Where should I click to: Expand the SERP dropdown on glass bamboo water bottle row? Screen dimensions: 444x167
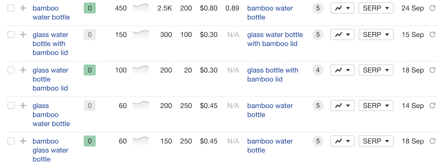[376, 106]
